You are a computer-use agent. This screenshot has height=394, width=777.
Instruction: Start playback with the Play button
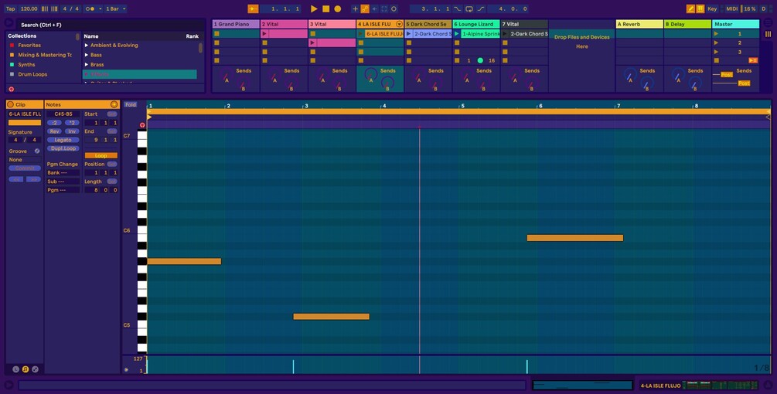pos(314,9)
